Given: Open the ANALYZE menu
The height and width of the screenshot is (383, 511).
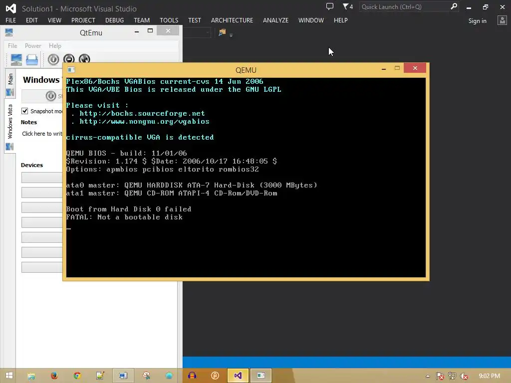Looking at the screenshot, I should (275, 20).
